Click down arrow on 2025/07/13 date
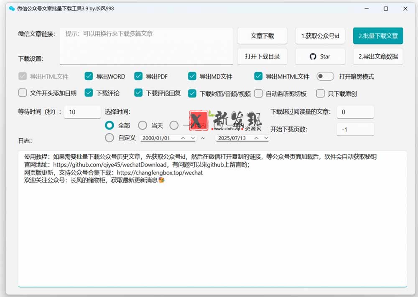The height and width of the screenshot is (297, 418). point(266,138)
